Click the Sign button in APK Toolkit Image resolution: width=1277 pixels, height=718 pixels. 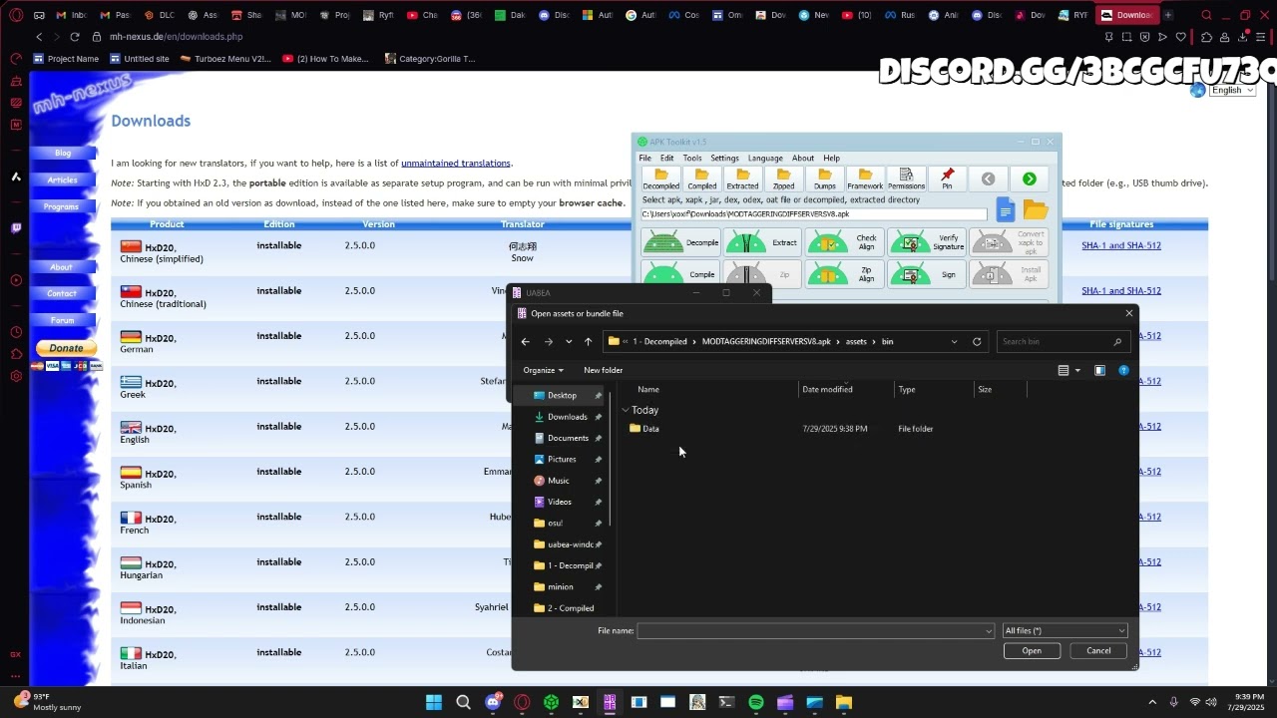pos(928,274)
